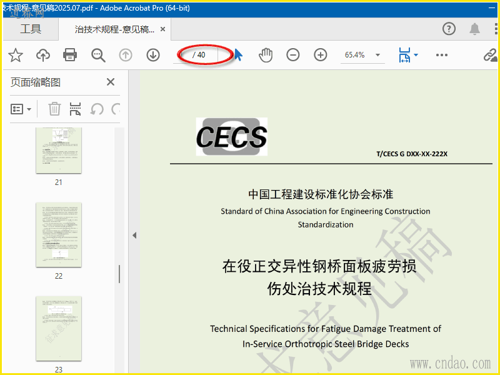Activate the hand pan tool
Viewport: 500px width, 375px height.
(x=265, y=55)
